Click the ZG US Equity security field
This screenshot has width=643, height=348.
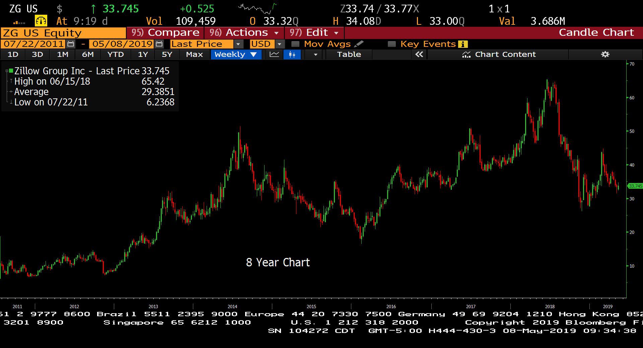[63, 33]
